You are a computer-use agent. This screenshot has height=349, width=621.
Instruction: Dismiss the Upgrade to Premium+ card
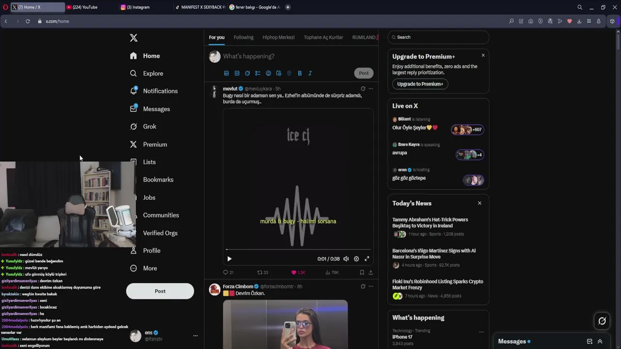pos(483,55)
